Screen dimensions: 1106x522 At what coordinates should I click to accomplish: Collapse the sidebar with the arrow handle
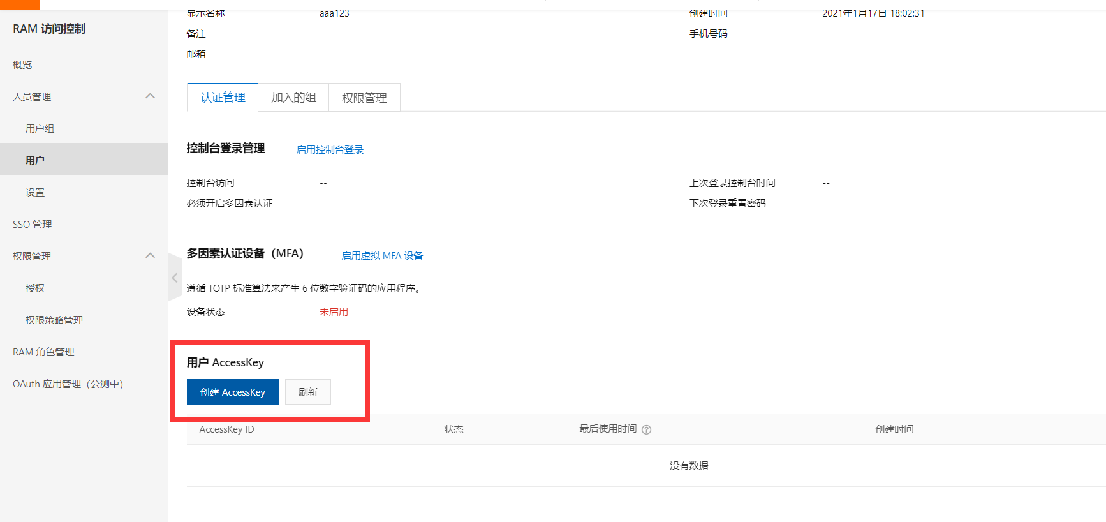(174, 278)
